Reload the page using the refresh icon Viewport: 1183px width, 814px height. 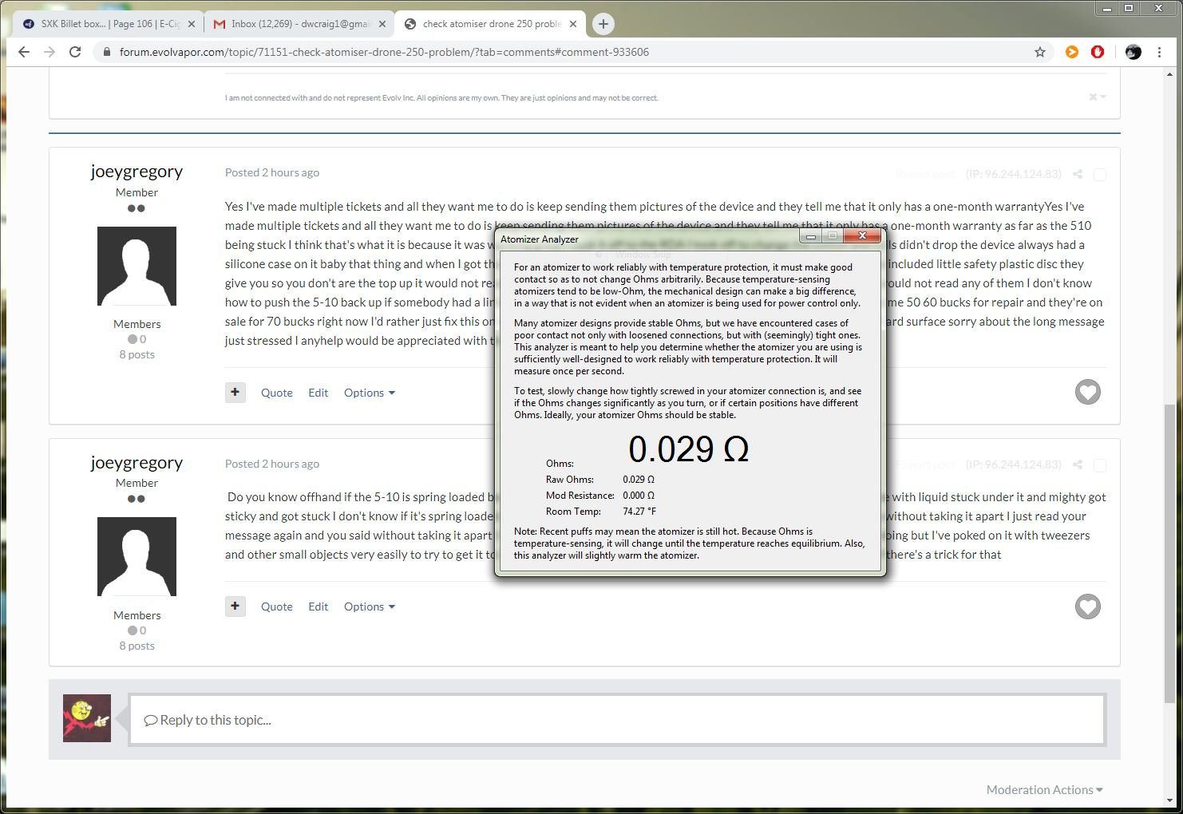click(75, 52)
